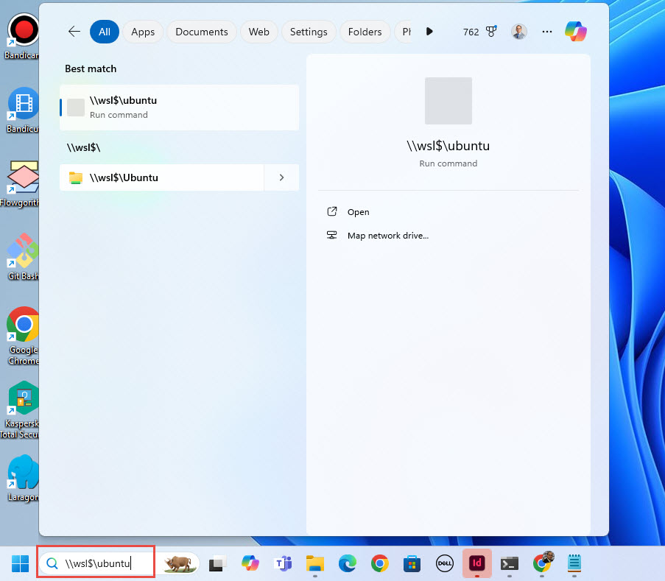Click the Best match heading
Screen dimensions: 665x581
click(91, 68)
